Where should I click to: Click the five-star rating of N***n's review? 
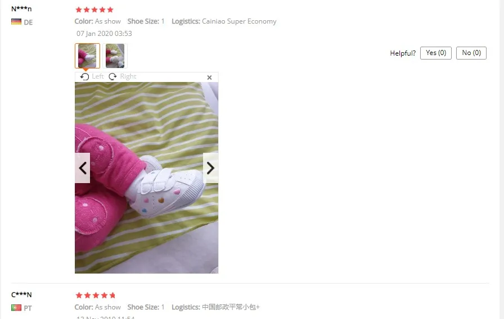click(94, 10)
